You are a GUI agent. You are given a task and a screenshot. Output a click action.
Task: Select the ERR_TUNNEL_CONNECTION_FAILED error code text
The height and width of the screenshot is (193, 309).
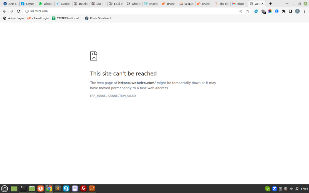click(113, 96)
